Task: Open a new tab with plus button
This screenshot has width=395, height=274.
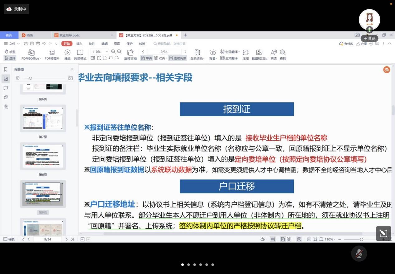Action: pyautogui.click(x=185, y=35)
